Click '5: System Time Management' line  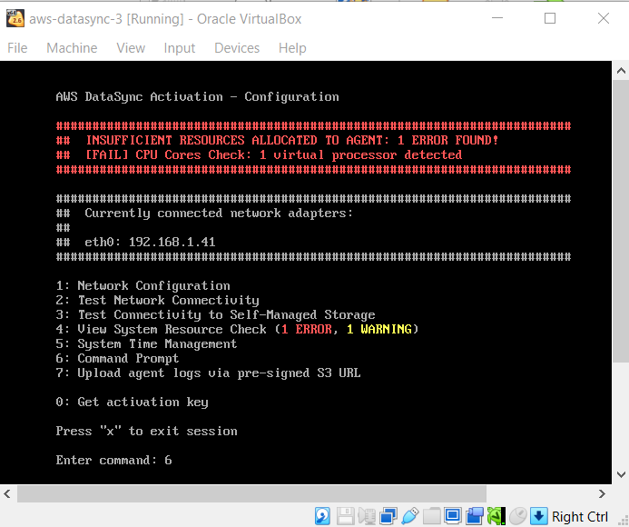[146, 343]
